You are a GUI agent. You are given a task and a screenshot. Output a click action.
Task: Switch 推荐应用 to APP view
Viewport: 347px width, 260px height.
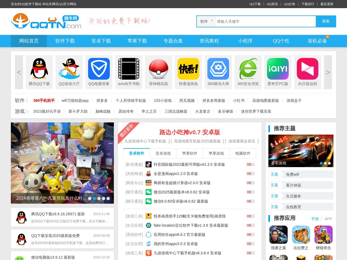click(328, 219)
